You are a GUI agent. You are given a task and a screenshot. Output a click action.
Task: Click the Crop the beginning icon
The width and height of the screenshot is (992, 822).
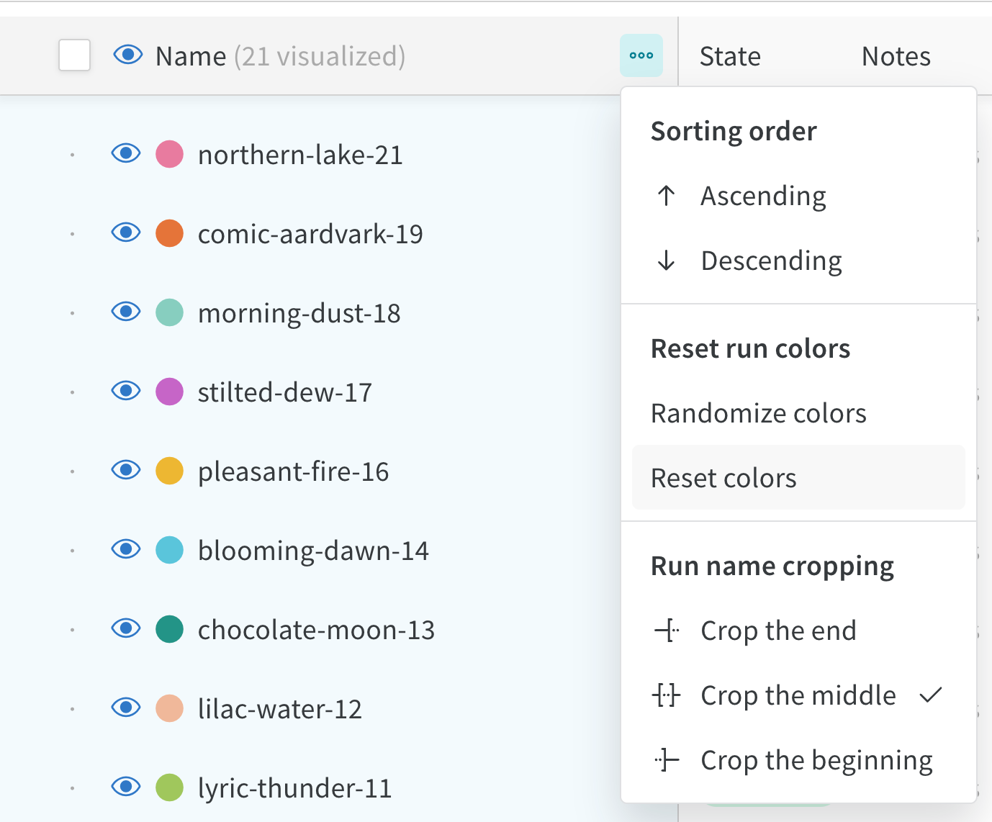(x=666, y=760)
